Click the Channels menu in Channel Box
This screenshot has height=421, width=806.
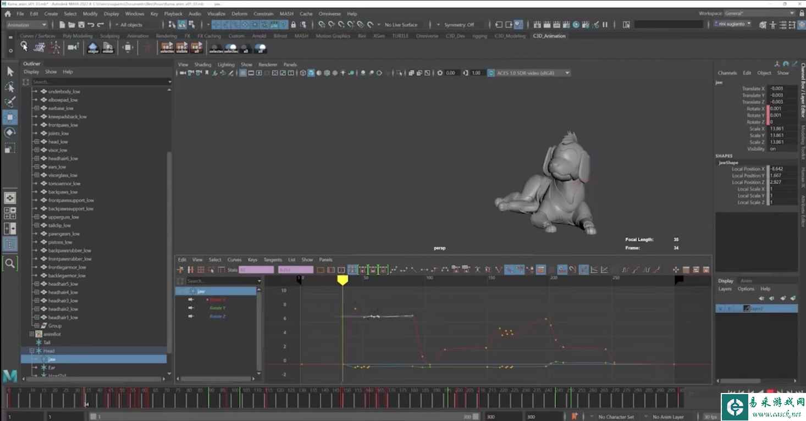pyautogui.click(x=727, y=73)
